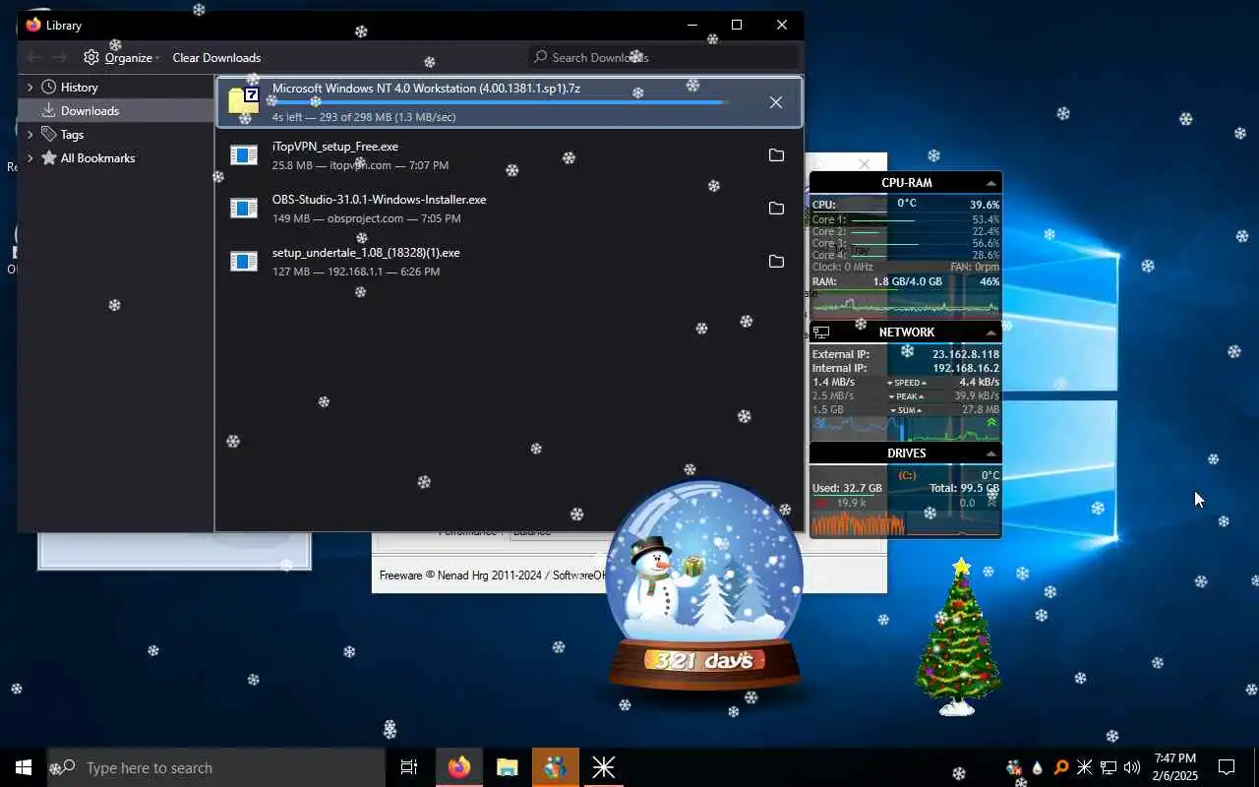Go forward with the Library forward arrow
This screenshot has height=787, width=1259.
coord(60,58)
